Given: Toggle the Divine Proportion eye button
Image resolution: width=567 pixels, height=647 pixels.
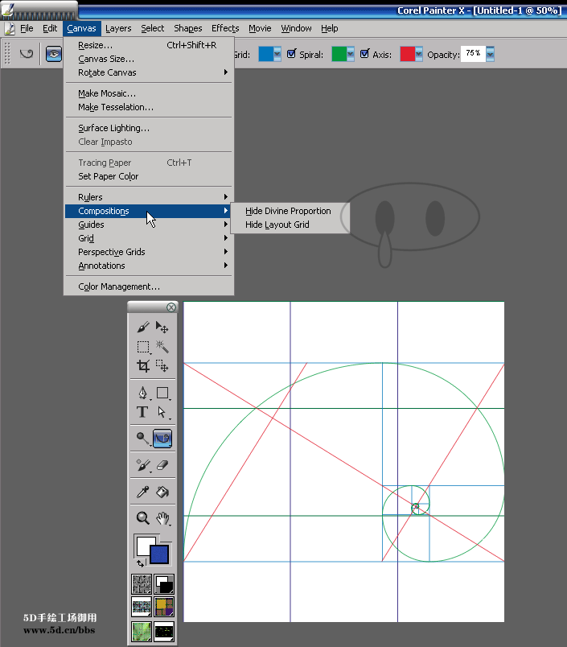Looking at the screenshot, I should pyautogui.click(x=54, y=54).
